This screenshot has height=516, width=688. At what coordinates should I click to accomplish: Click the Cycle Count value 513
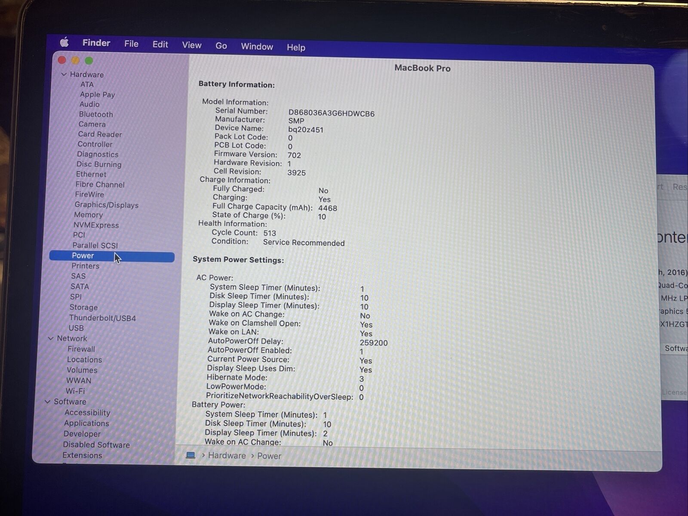click(270, 233)
